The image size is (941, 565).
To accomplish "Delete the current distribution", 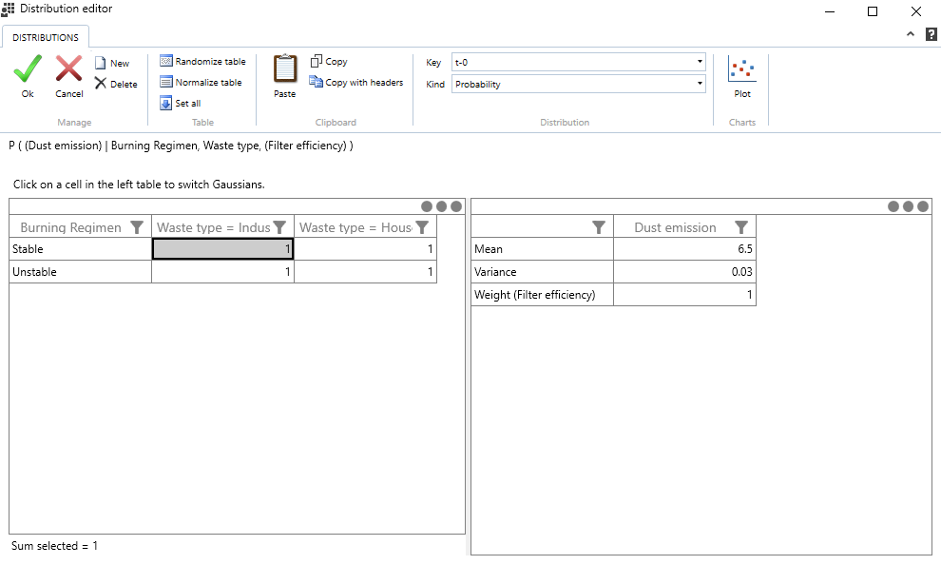I will (x=116, y=84).
